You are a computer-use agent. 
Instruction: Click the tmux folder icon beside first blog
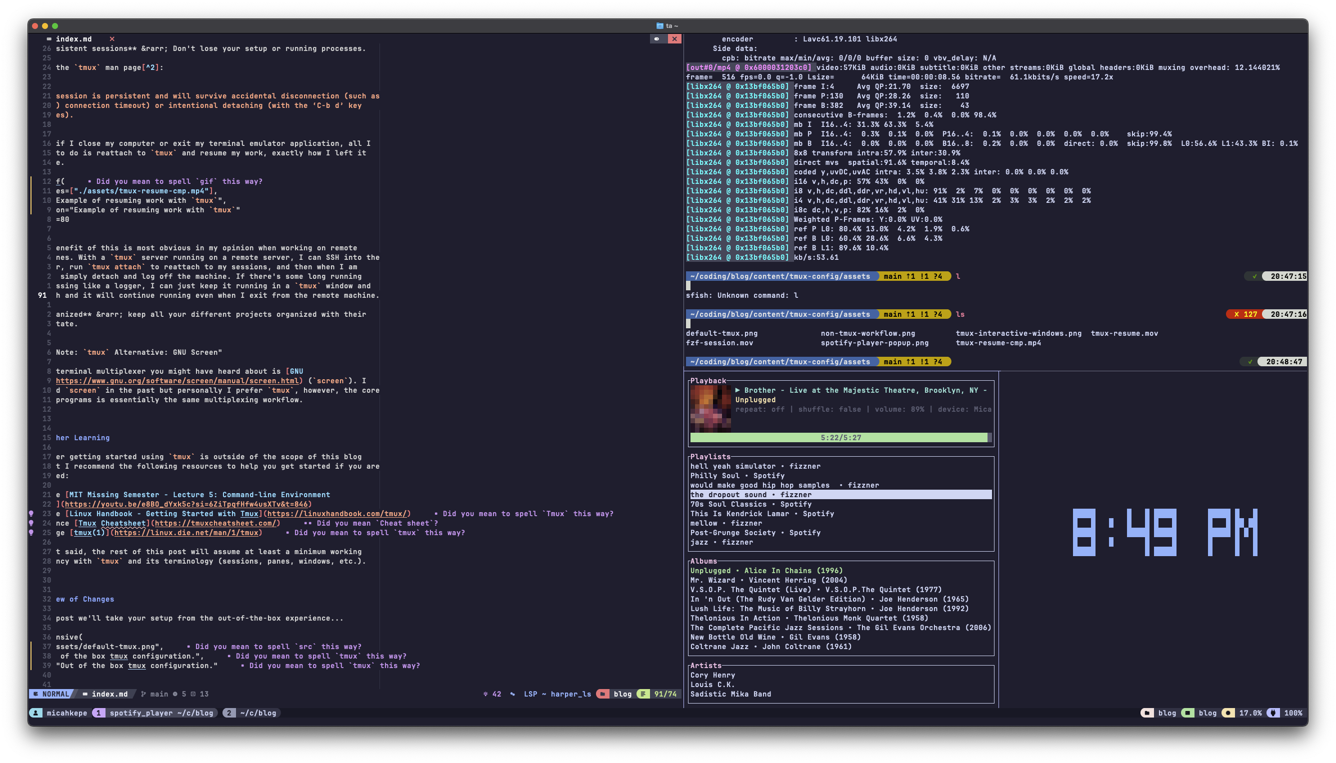[x=1146, y=713]
